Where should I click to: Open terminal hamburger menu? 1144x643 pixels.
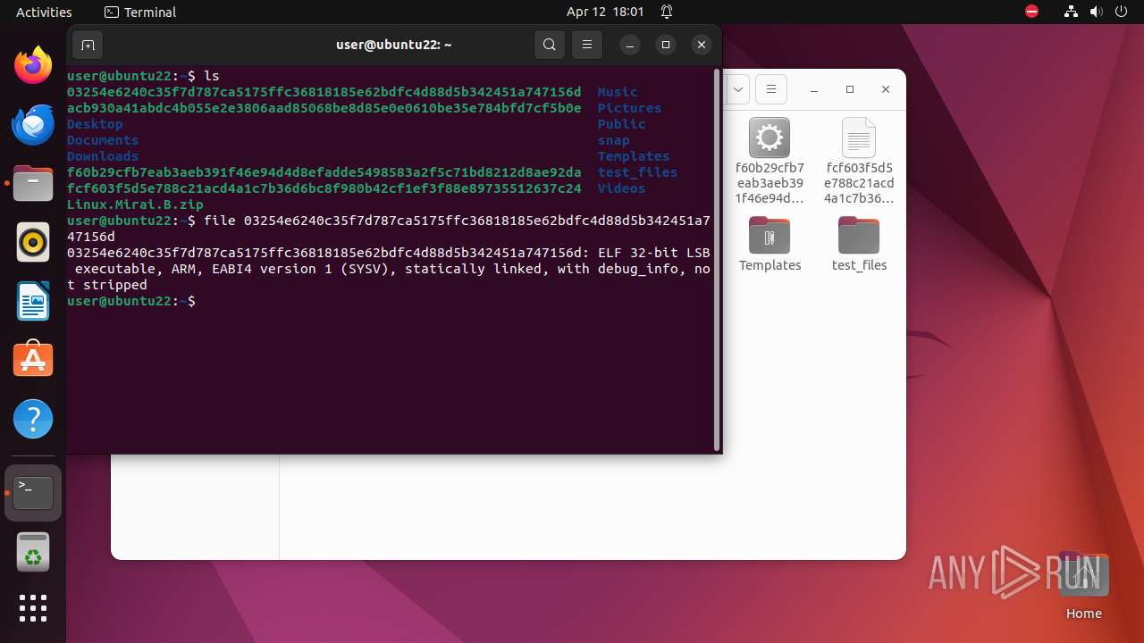[586, 45]
